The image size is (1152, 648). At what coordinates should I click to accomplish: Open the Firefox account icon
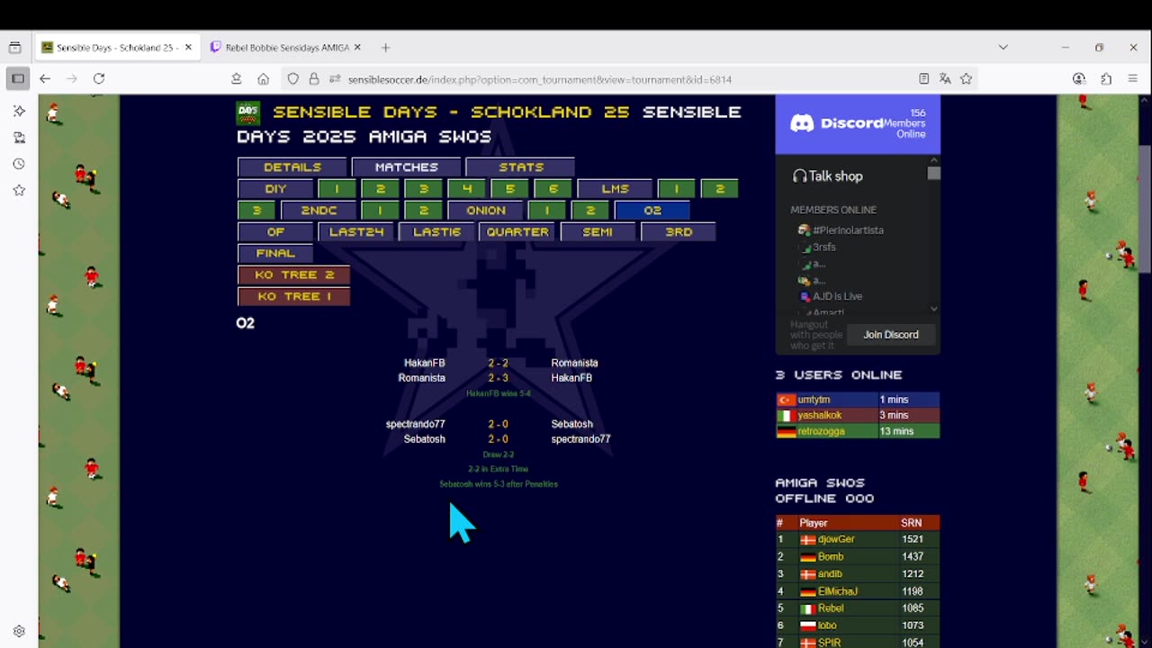coord(1079,79)
